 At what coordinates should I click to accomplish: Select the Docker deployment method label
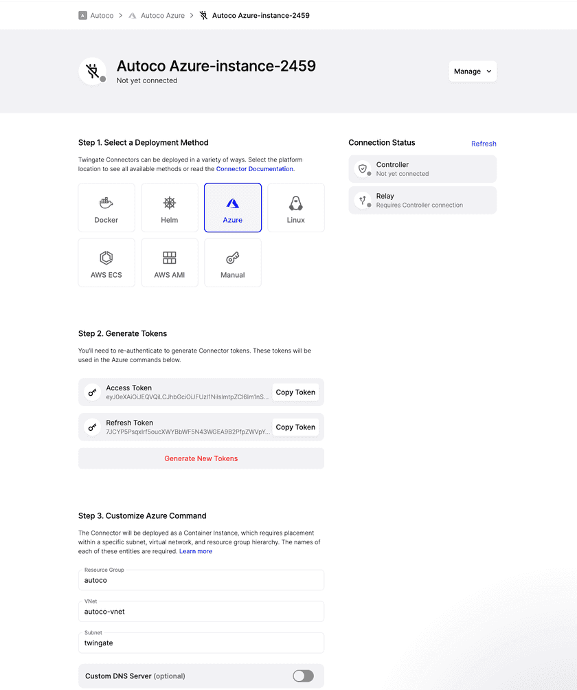coord(106,220)
